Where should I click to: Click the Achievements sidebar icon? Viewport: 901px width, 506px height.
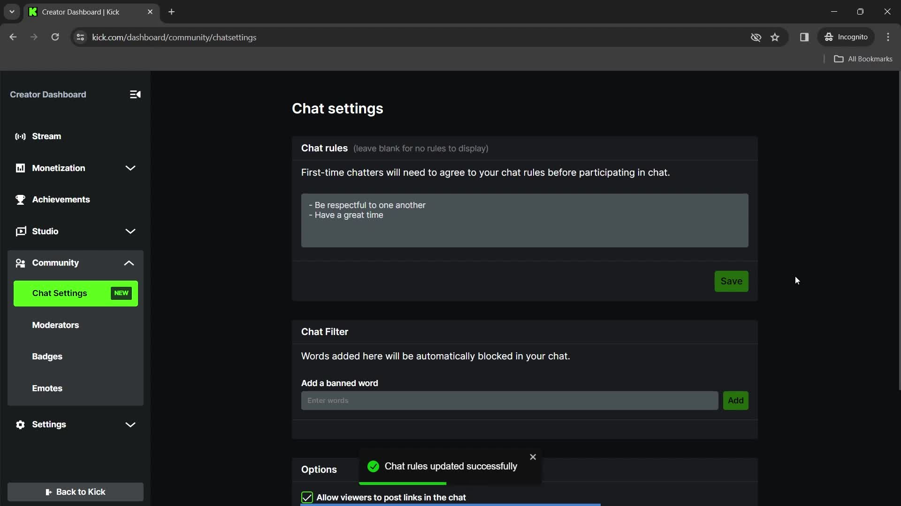(x=21, y=200)
